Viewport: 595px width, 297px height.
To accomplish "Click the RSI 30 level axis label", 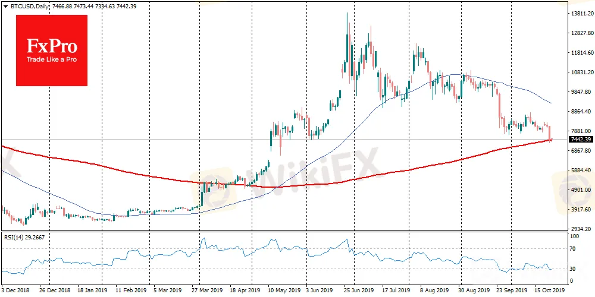I will click(574, 268).
